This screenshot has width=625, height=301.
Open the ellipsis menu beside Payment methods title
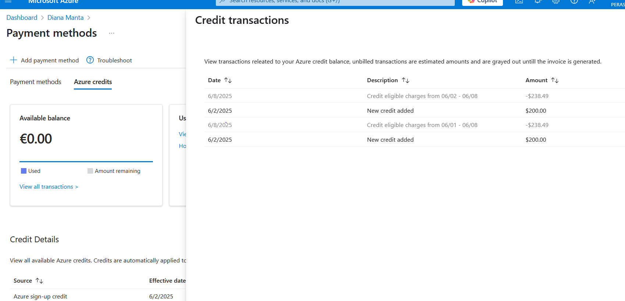click(x=112, y=33)
